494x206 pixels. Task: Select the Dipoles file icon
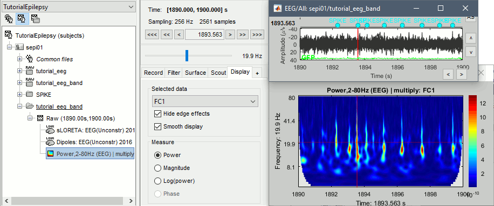50,142
